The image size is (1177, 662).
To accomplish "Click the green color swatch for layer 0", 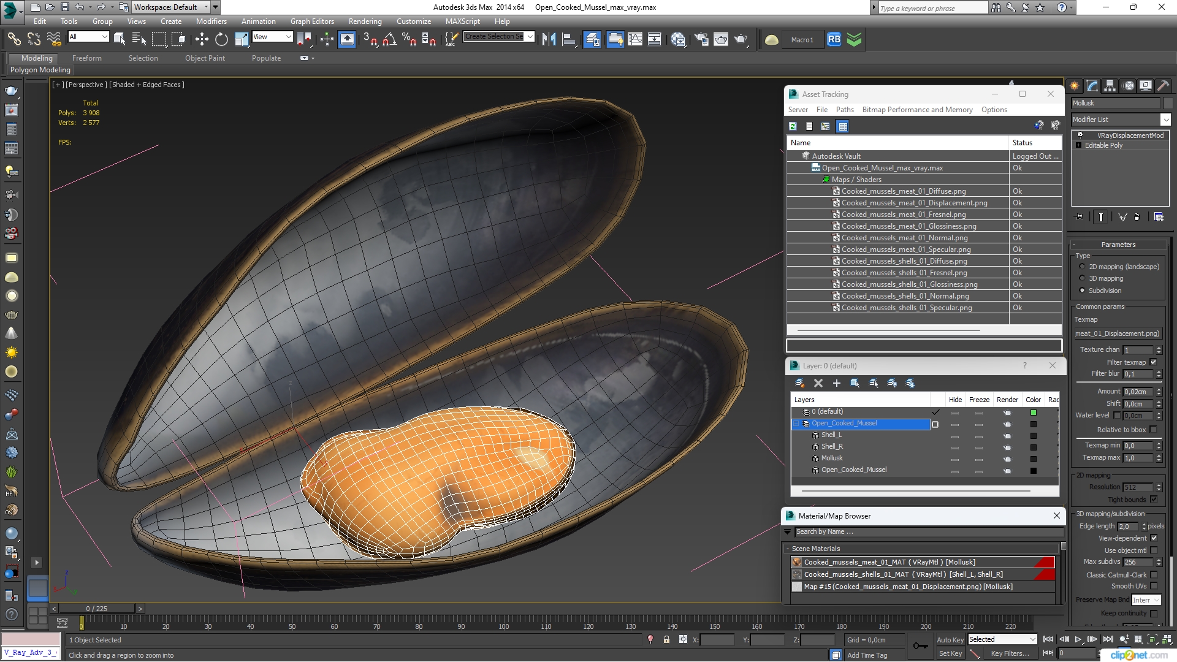I will [1033, 413].
